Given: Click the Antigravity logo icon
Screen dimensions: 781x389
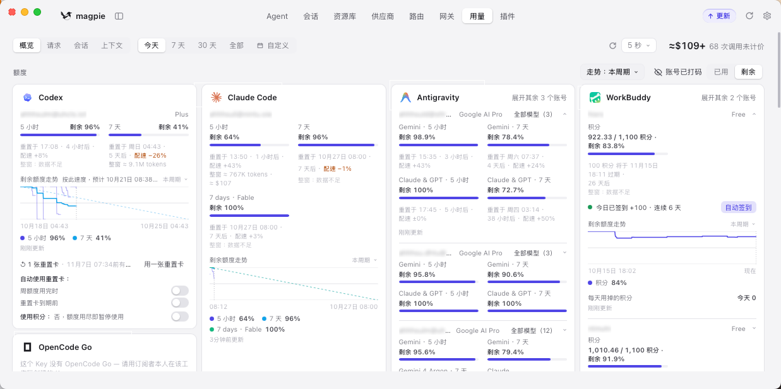Looking at the screenshot, I should click(x=405, y=97).
